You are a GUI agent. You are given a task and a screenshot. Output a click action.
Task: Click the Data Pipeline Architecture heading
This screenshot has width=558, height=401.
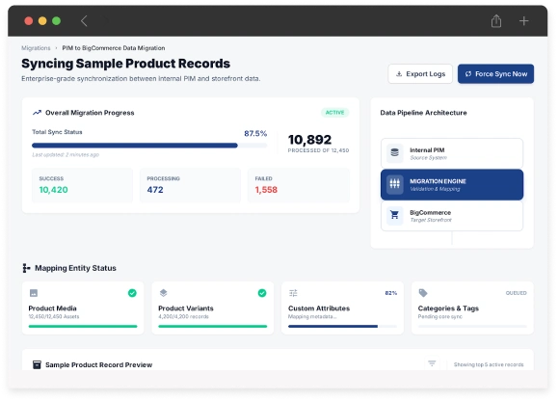tap(423, 113)
